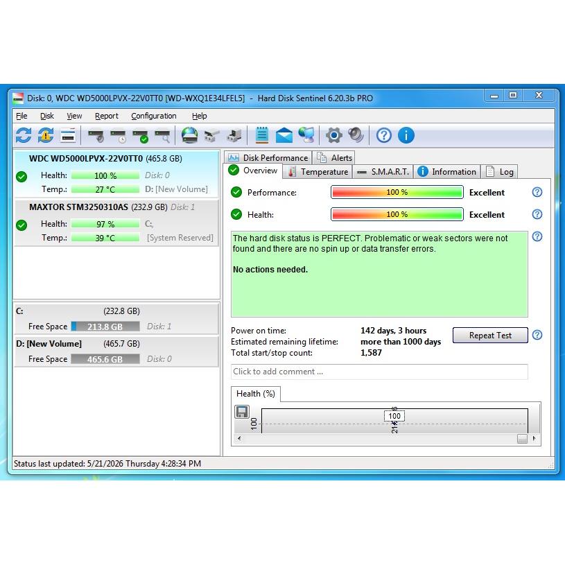The image size is (565, 565).
Task: Click the floppy save icon in Health graph
Action: pos(242,412)
